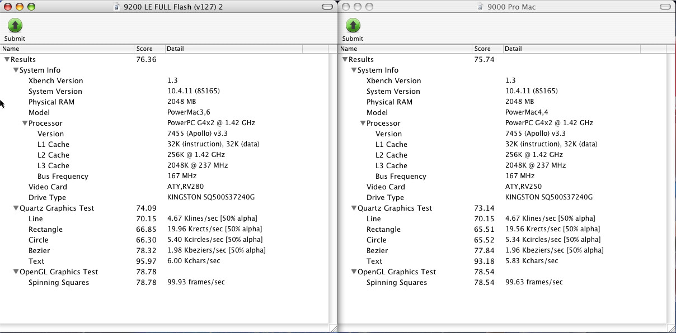Select Model row showing PowerMac4,4
This screenshot has width=676, height=333.
pos(503,112)
